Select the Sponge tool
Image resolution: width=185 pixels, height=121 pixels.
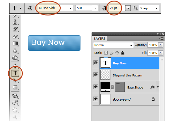15,58
